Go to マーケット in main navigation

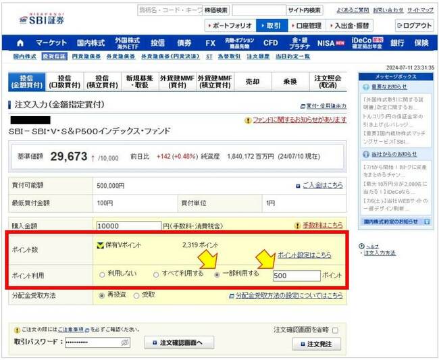point(51,43)
